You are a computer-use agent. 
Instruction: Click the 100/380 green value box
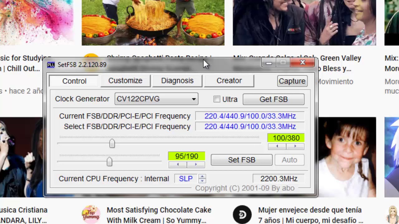pyautogui.click(x=286, y=138)
